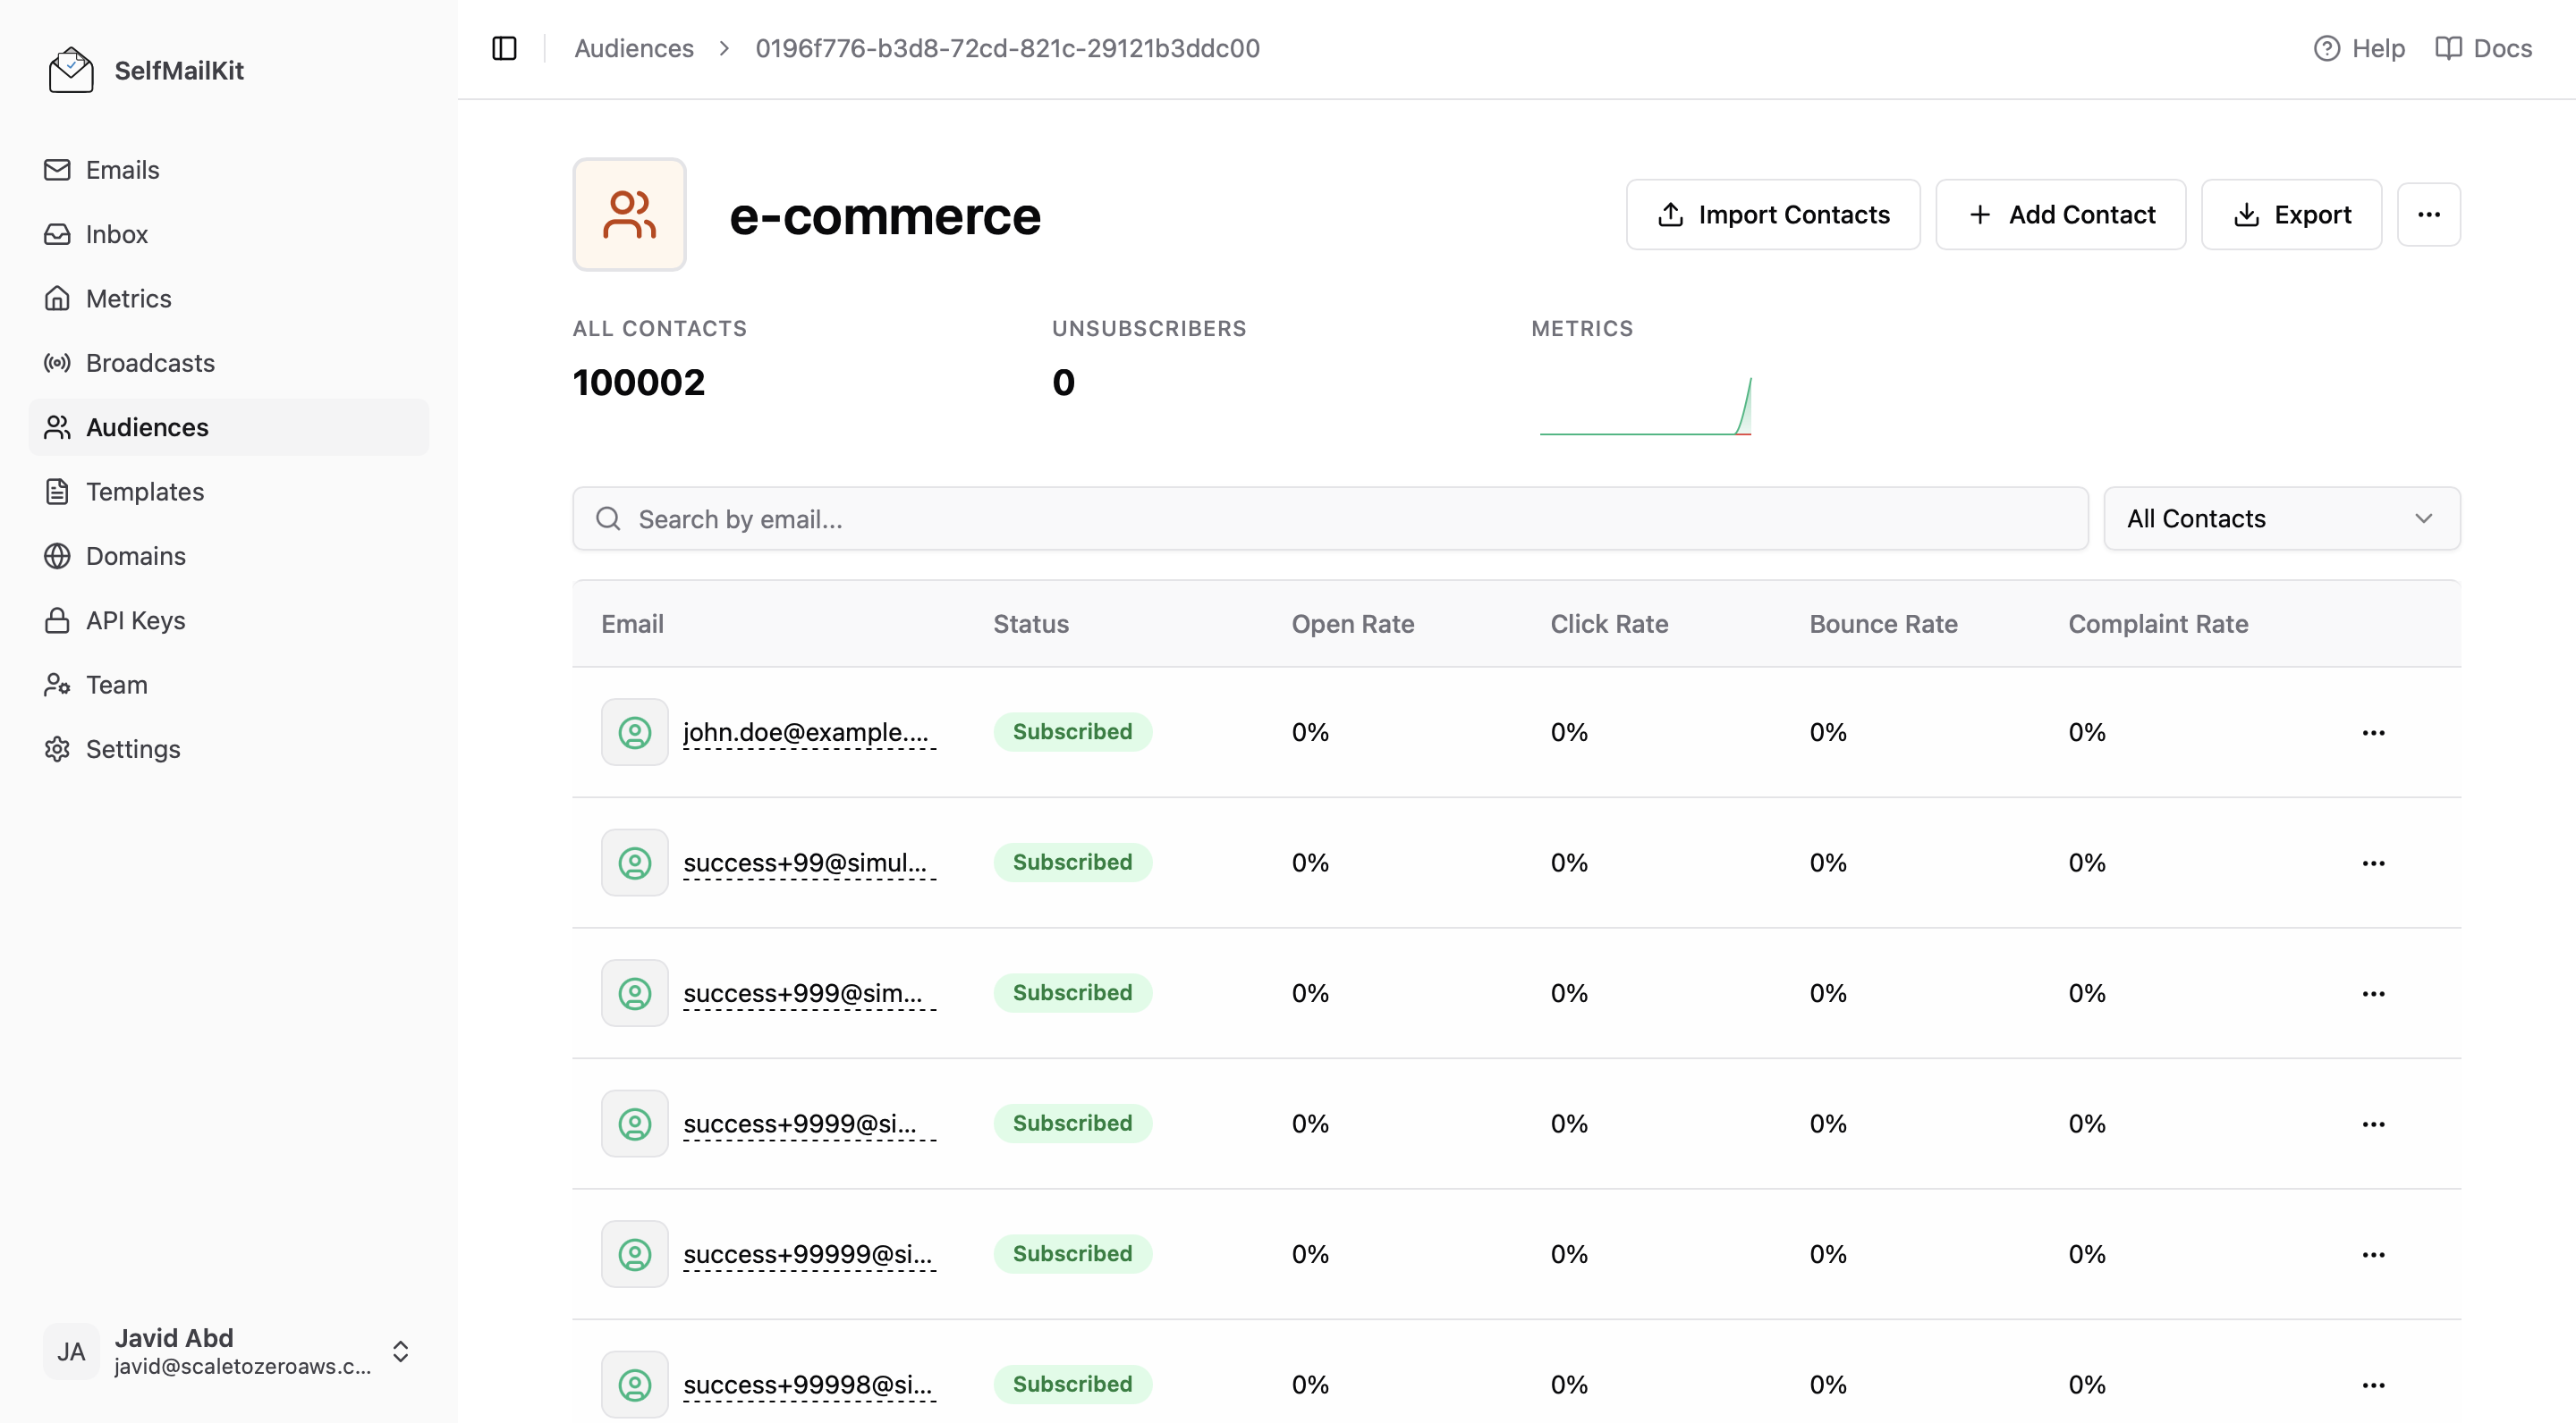Screen dimensions: 2576x1423
Task: Open success+99999@si... contact
Action: [x=809, y=1254]
